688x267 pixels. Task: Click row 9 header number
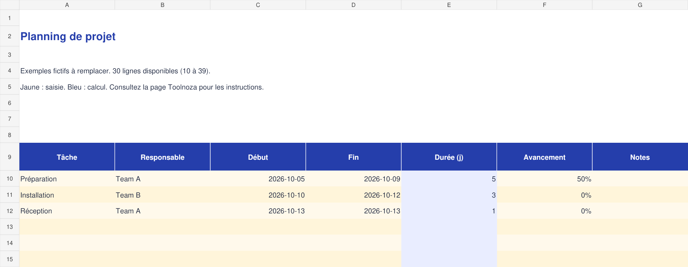coord(10,157)
